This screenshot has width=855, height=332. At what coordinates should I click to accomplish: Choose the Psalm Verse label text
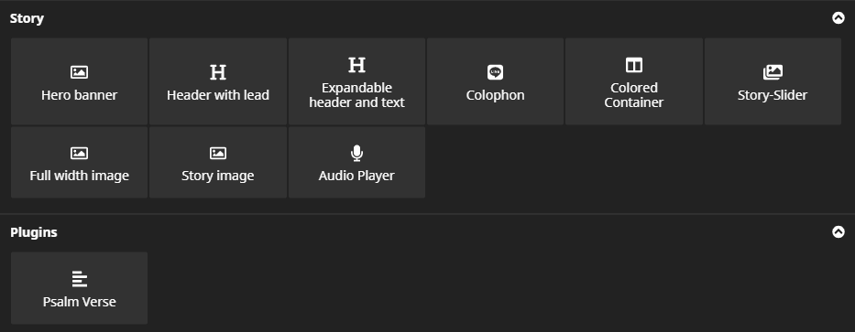pyautogui.click(x=80, y=302)
